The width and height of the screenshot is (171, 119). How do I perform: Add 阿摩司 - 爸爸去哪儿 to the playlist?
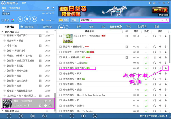pos(160,47)
